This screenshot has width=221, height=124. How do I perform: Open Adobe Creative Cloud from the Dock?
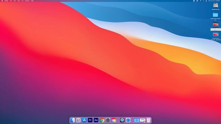coord(114,120)
